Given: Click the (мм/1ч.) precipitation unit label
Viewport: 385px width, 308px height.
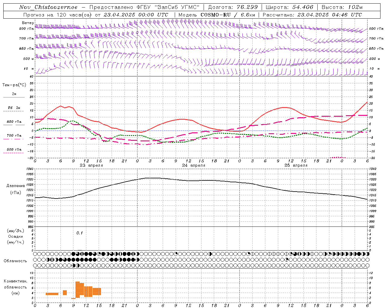Looking at the screenshot, I should click(x=16, y=242).
